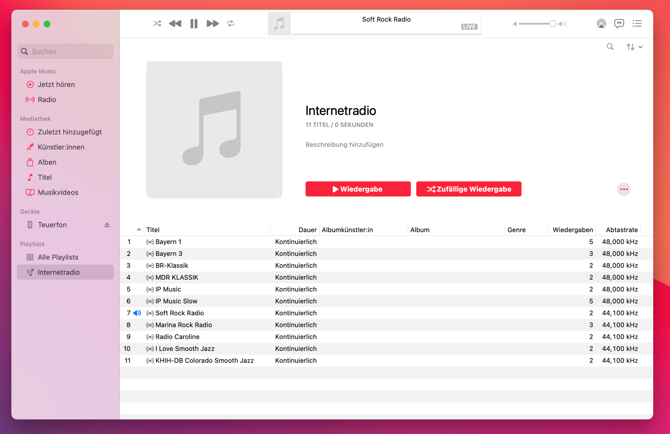Select the Radio Caroline station row
This screenshot has height=434, width=670.
[178, 337]
